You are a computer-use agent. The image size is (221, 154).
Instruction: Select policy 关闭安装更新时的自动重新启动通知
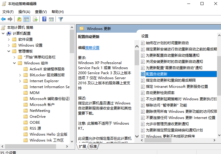[x=174, y=62]
